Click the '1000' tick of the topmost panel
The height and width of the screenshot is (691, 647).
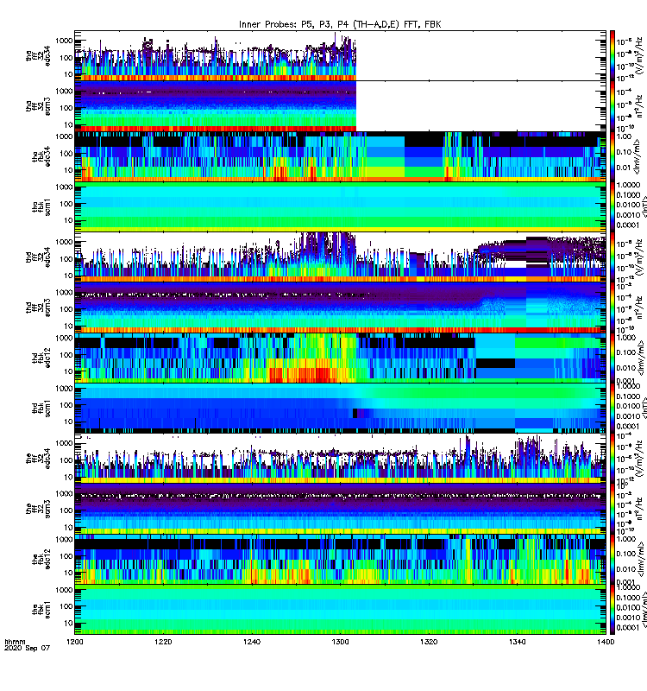(x=64, y=41)
